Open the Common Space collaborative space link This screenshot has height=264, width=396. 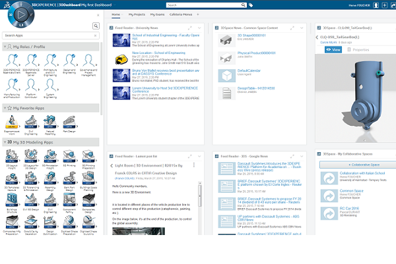(x=352, y=191)
